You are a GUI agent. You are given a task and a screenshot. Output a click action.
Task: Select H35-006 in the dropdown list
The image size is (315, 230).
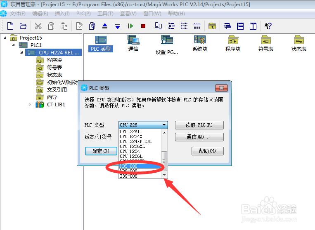[140, 166]
